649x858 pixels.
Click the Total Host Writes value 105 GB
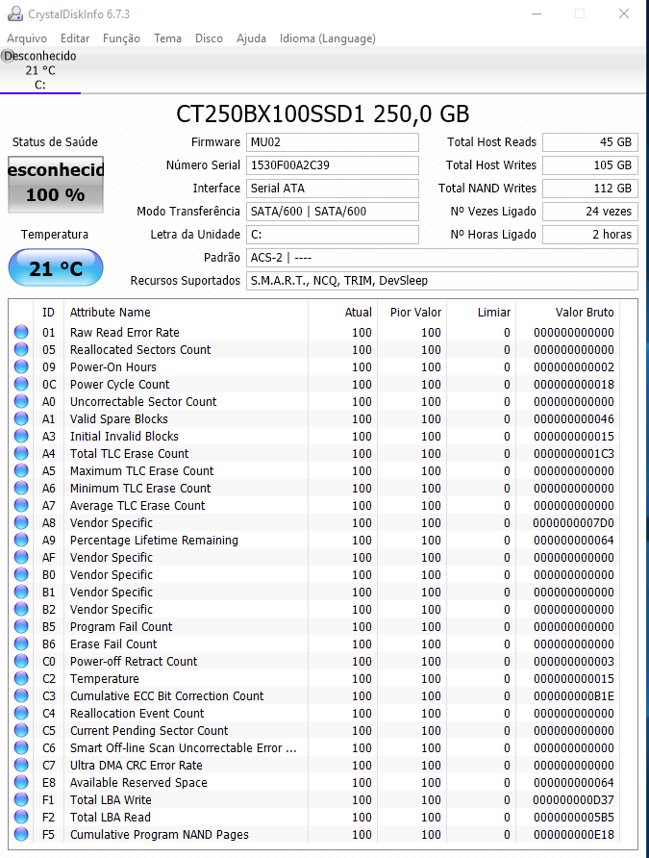(590, 165)
